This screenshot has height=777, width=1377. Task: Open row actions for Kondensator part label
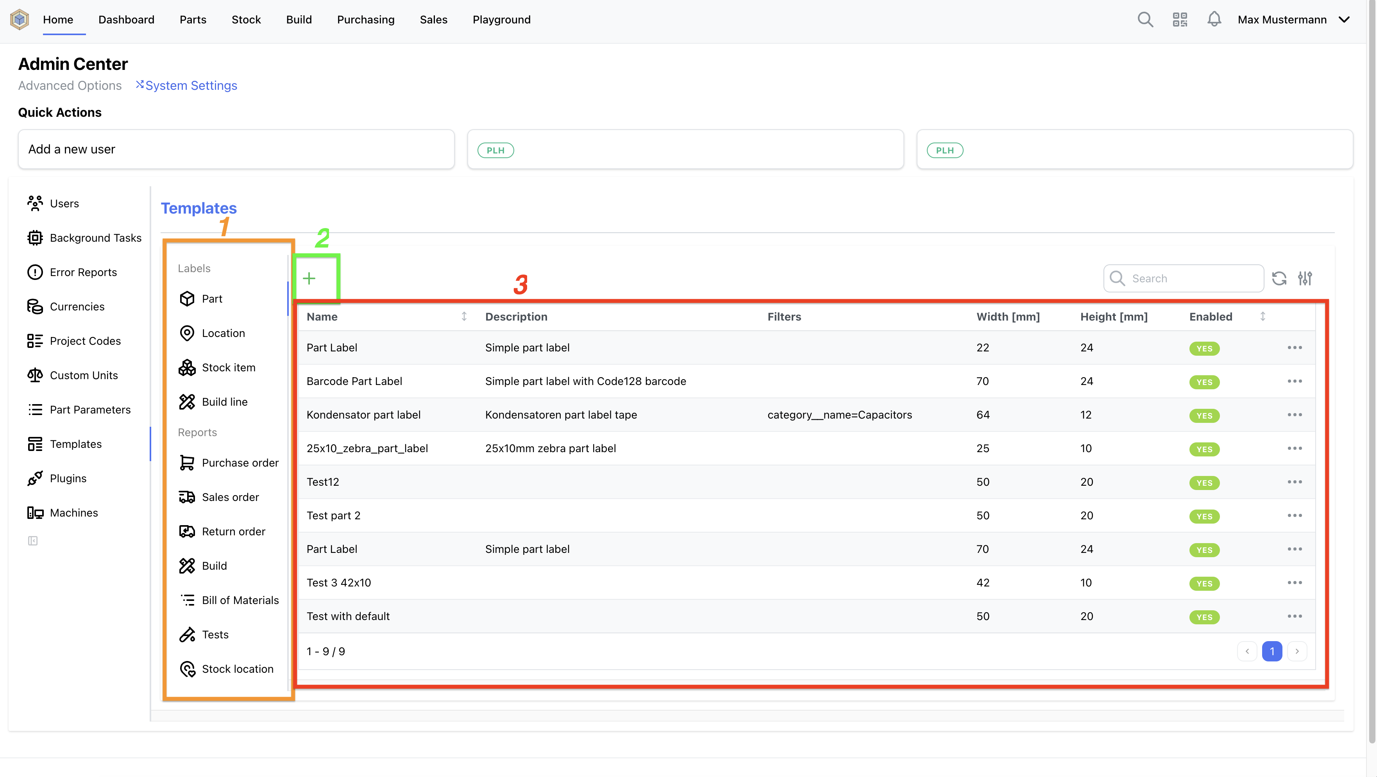(x=1295, y=415)
